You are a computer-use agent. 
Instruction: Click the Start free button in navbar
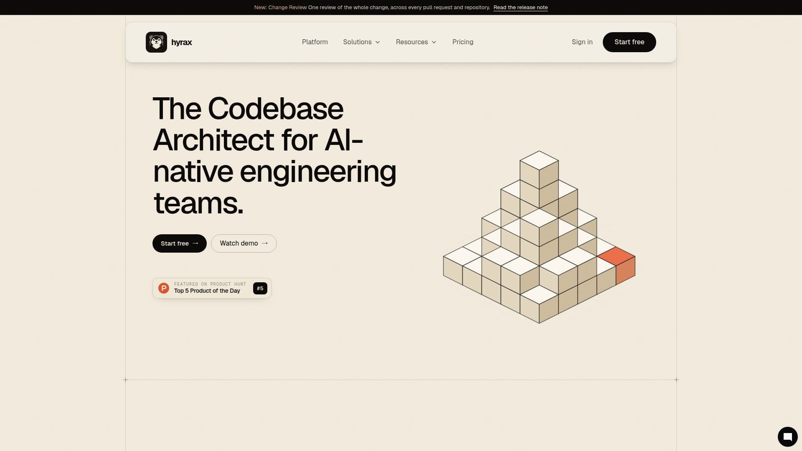(629, 42)
